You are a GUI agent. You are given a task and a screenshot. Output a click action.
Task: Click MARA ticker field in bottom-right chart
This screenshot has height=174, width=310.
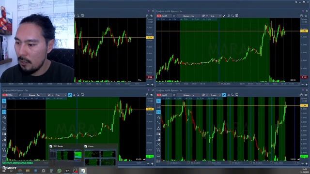pyautogui.click(x=165, y=95)
